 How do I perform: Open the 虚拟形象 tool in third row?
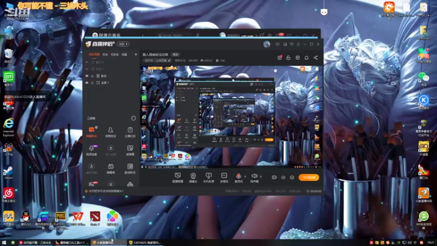[x=91, y=168]
